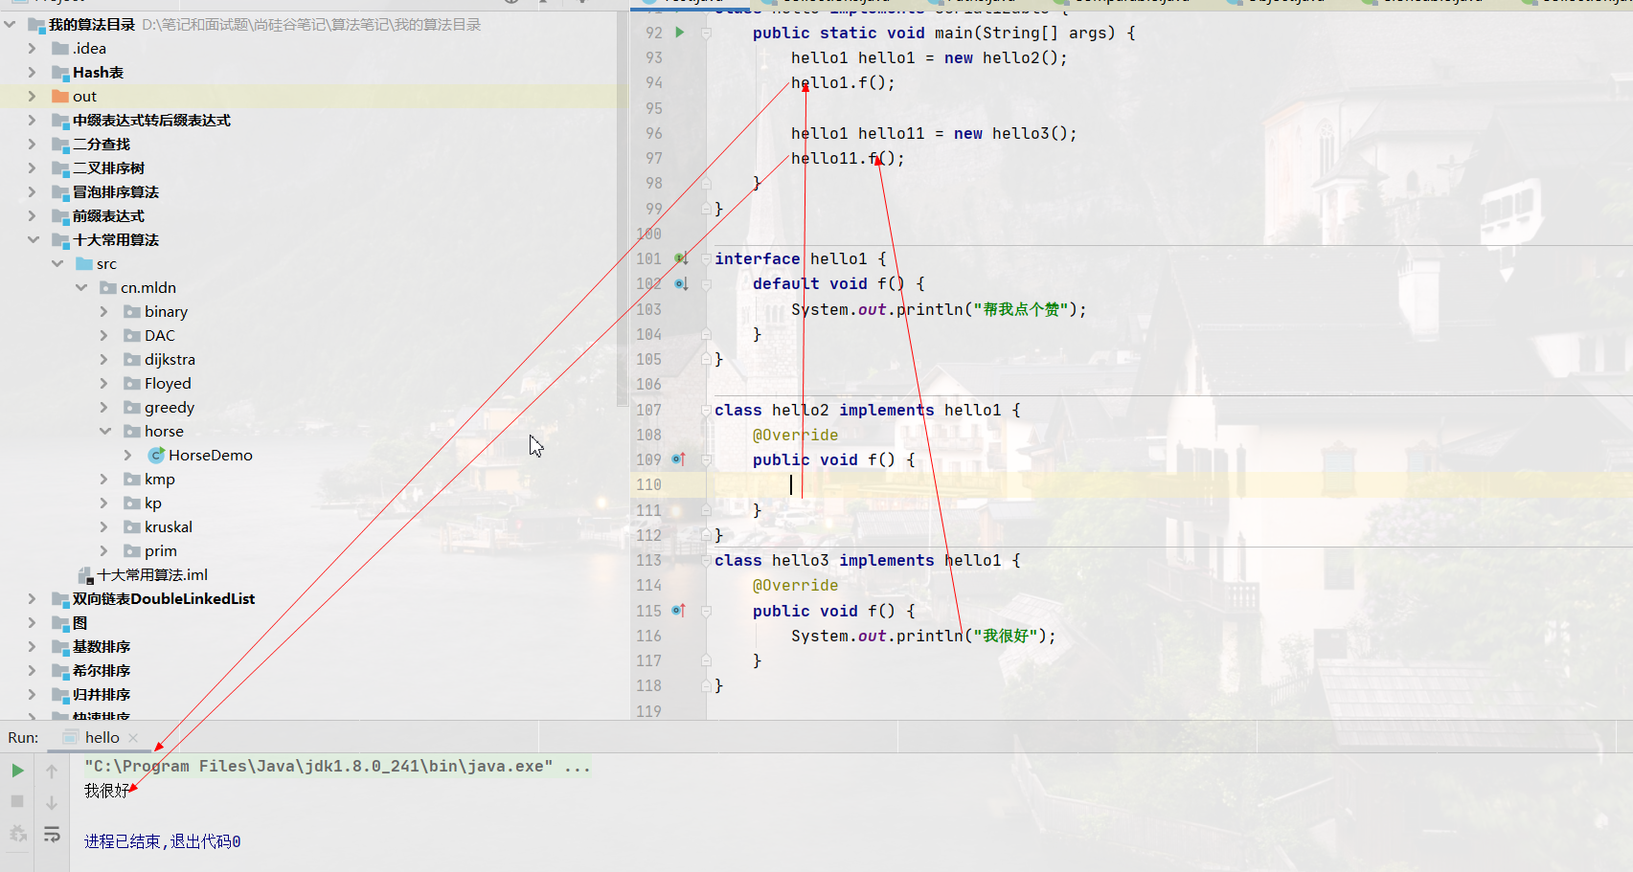This screenshot has width=1633, height=872.
Task: Click the gray Stop button in Run panel
Action: 17,801
